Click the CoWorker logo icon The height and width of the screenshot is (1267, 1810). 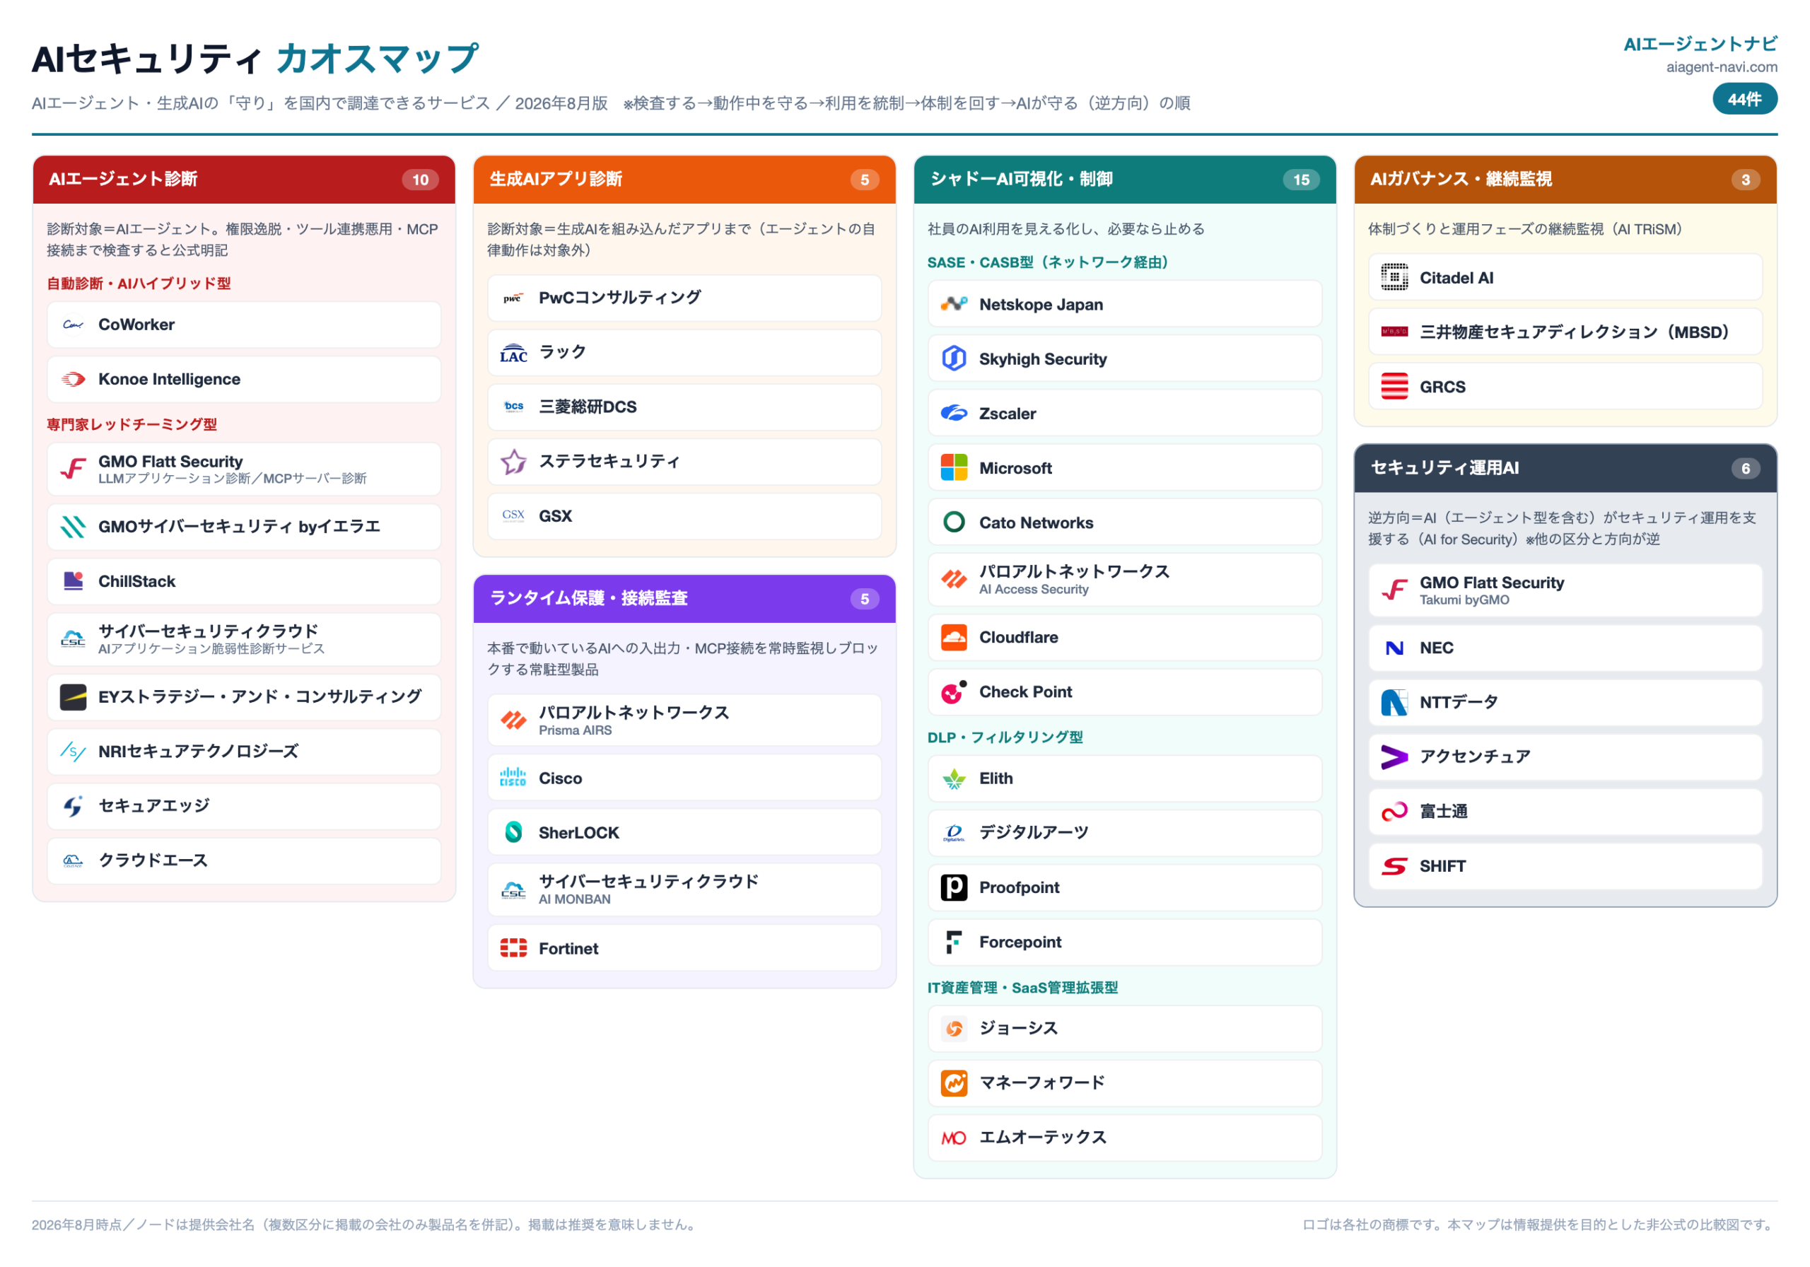[74, 325]
